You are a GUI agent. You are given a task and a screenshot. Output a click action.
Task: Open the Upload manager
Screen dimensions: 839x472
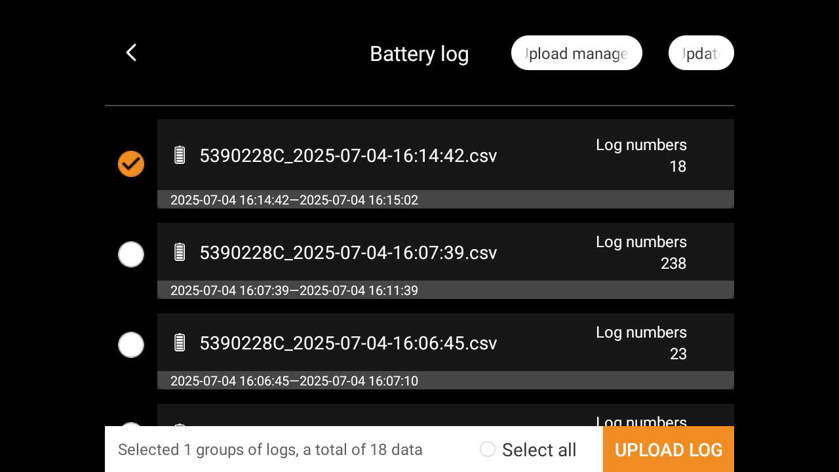pos(577,53)
